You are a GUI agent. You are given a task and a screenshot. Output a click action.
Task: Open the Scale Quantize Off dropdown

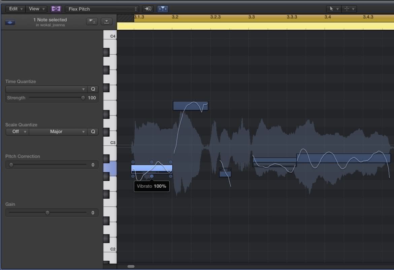tap(17, 132)
